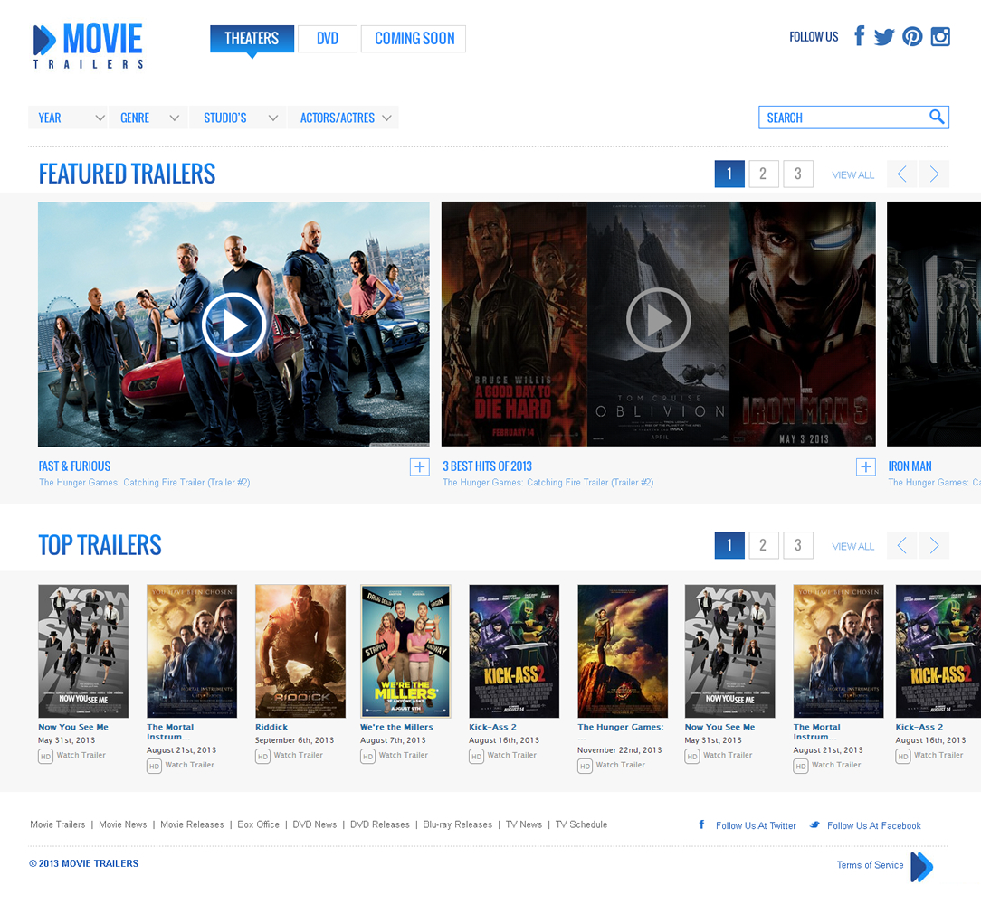
Task: Switch to the DVD tab
Action: (328, 39)
